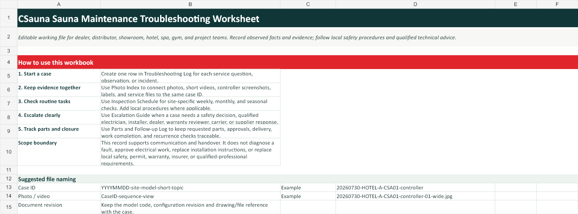Viewport: 578px width, 214px height.
Task: Select the 'Case ID' cell
Action: (59, 187)
